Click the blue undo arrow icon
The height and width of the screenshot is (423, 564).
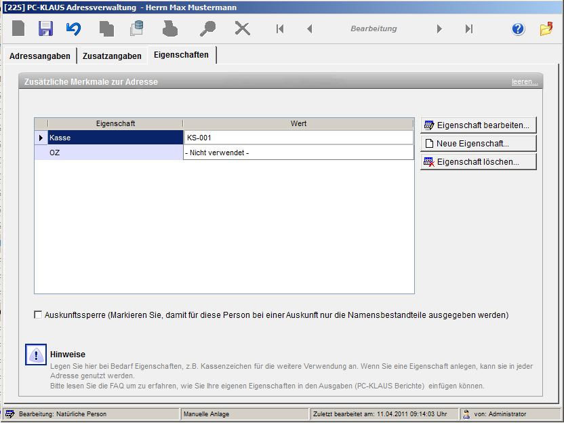pos(73,28)
